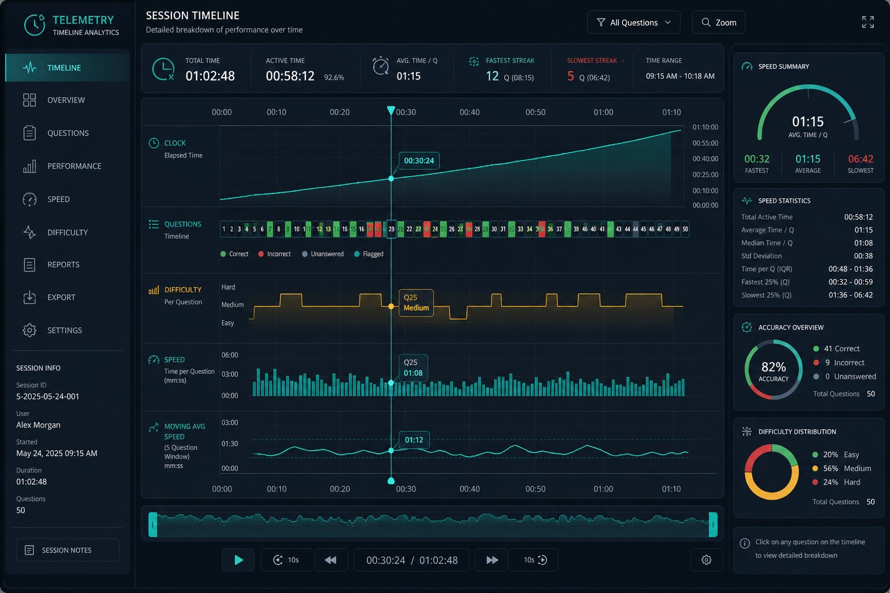This screenshot has width=890, height=593.
Task: Skip back 10 seconds
Action: [286, 560]
